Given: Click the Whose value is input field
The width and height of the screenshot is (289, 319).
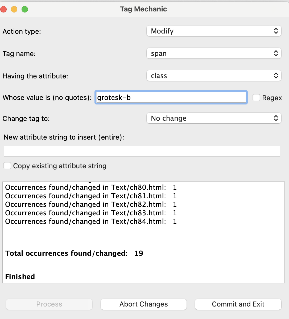Looking at the screenshot, I should click(x=171, y=98).
